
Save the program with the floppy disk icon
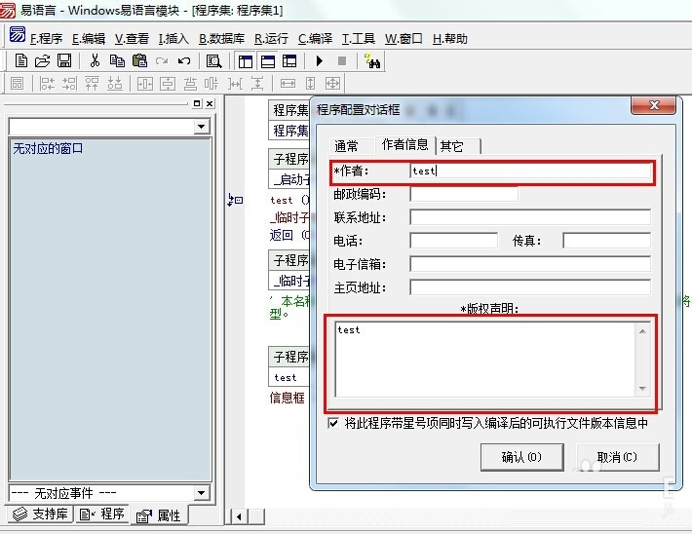click(64, 60)
